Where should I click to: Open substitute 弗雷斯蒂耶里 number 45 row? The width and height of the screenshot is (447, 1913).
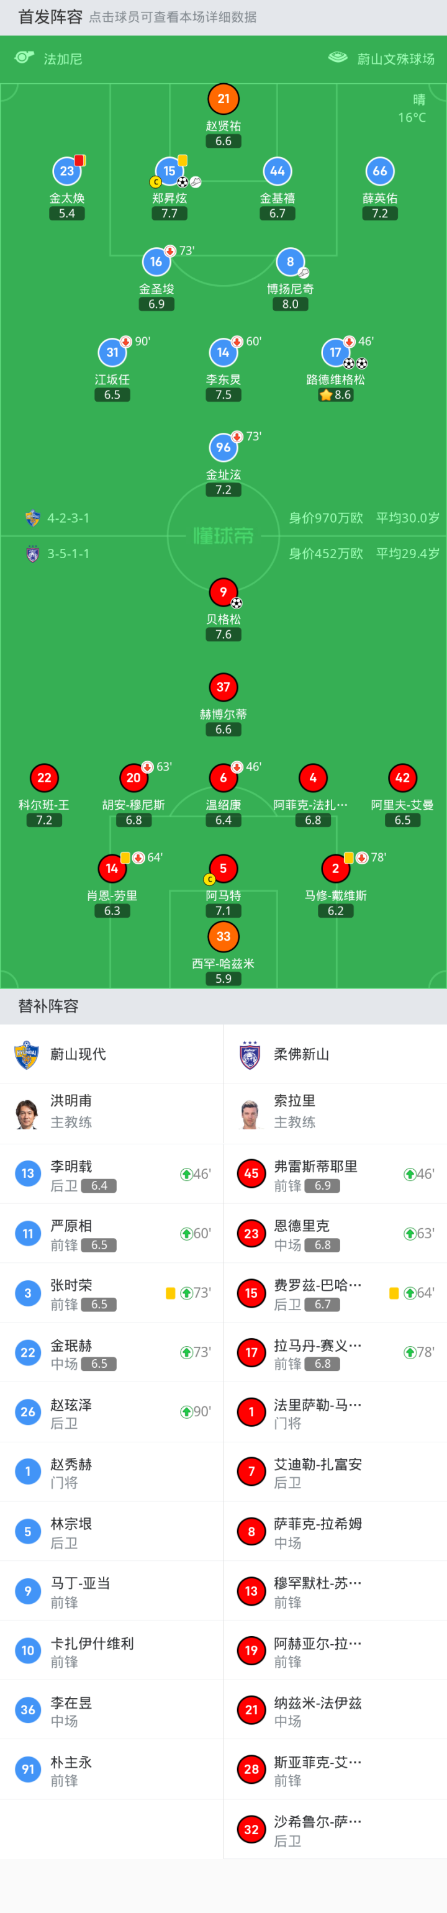[x=335, y=1174]
